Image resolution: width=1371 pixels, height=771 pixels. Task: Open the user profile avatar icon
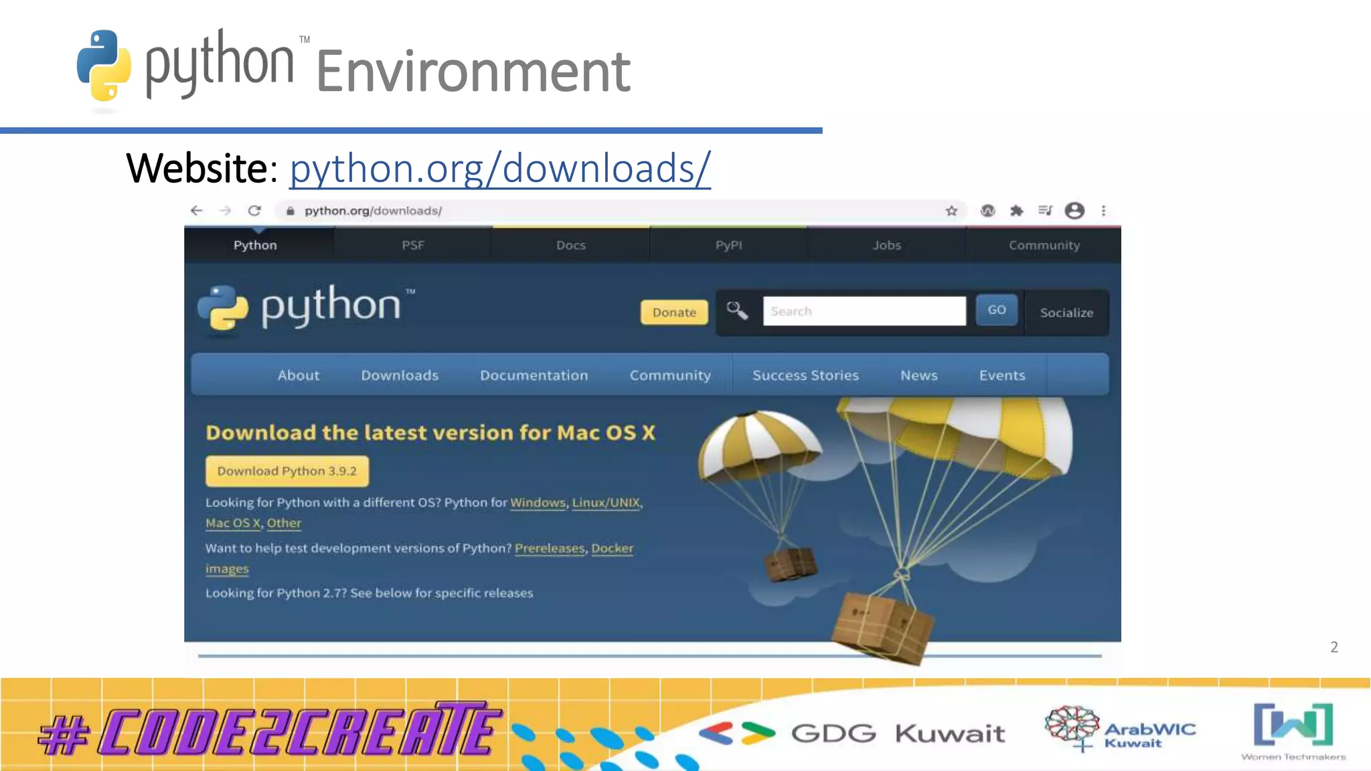tap(1074, 211)
